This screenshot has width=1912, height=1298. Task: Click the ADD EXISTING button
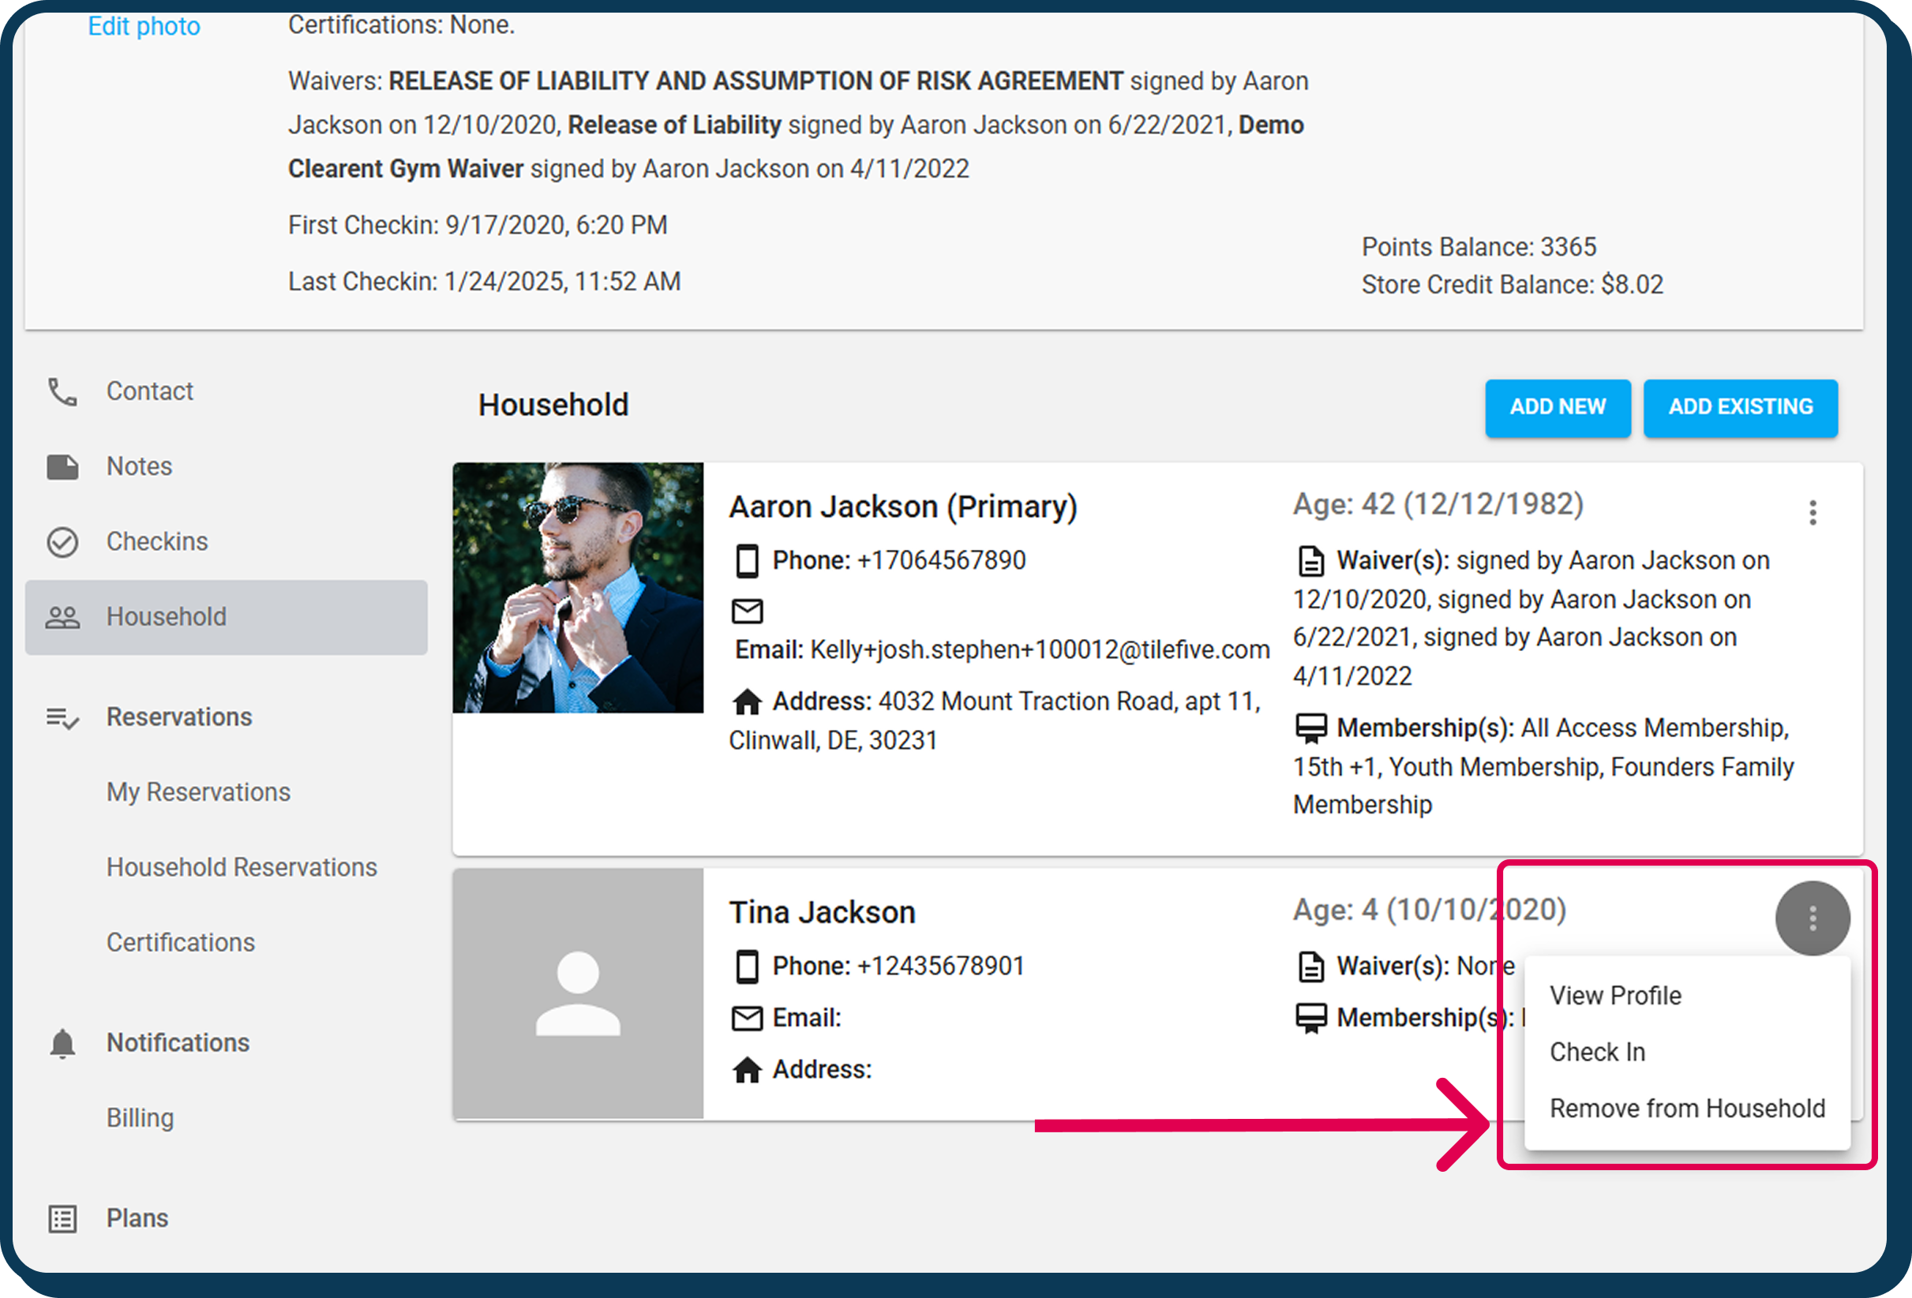(1741, 407)
